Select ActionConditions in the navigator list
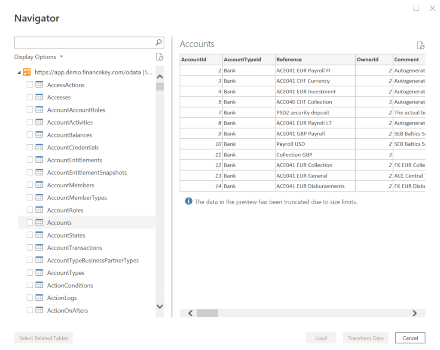The width and height of the screenshot is (440, 350). [70, 285]
